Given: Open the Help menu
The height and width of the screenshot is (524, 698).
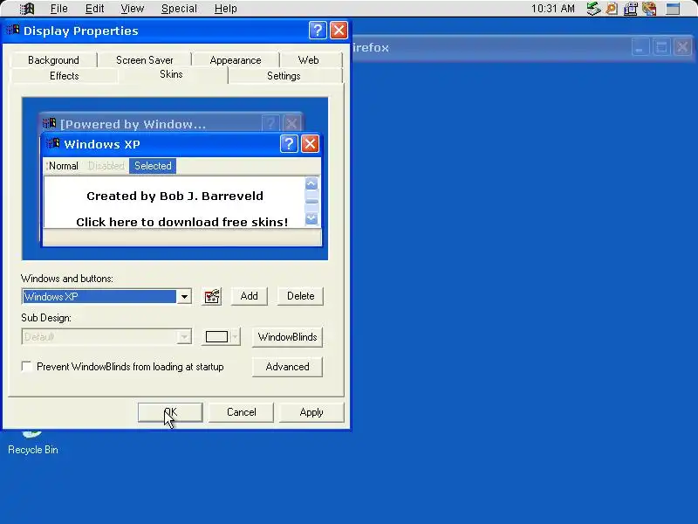Looking at the screenshot, I should (226, 9).
